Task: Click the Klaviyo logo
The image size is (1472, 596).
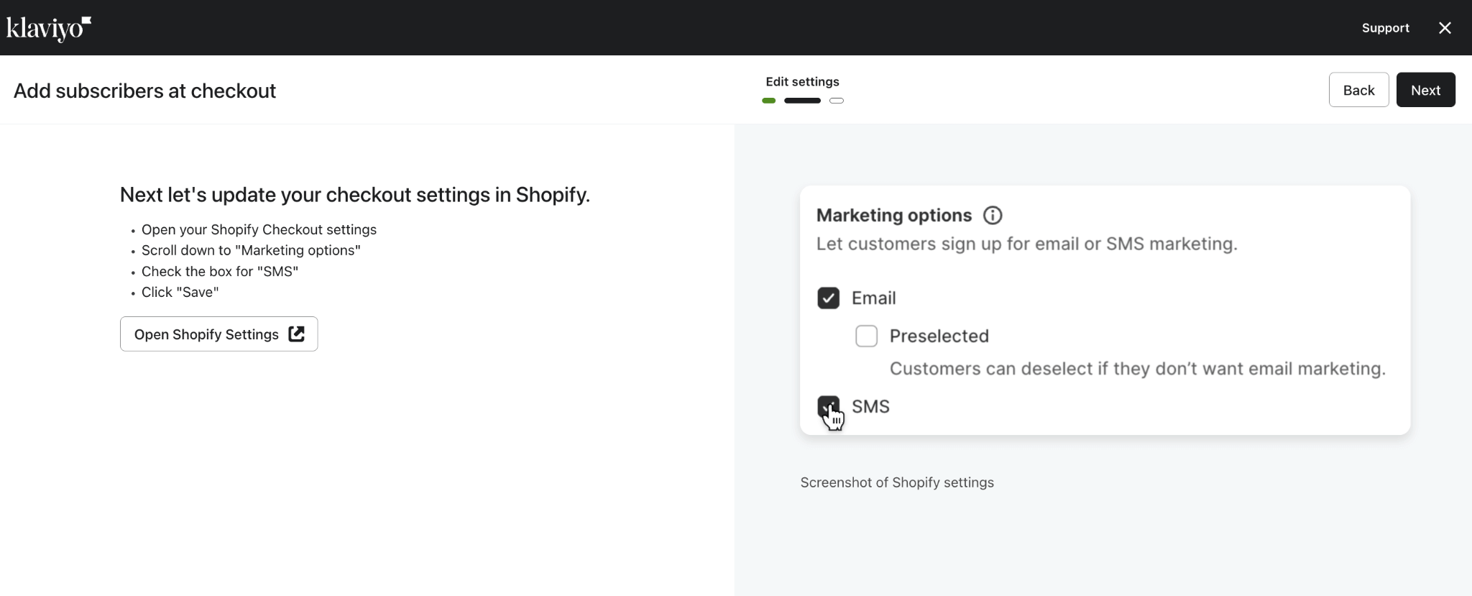Action: click(x=49, y=29)
